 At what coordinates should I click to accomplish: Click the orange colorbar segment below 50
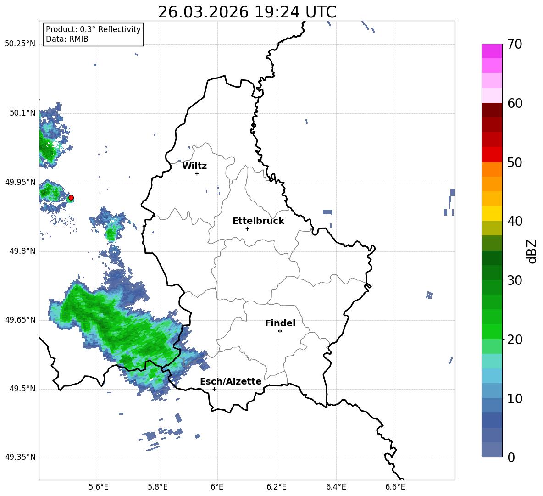[x=492, y=169]
